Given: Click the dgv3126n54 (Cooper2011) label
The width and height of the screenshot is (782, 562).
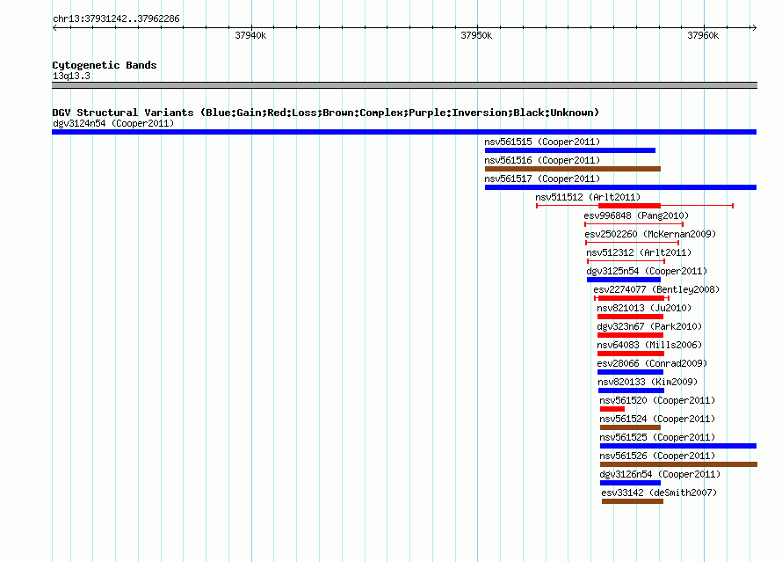Looking at the screenshot, I should tap(660, 474).
